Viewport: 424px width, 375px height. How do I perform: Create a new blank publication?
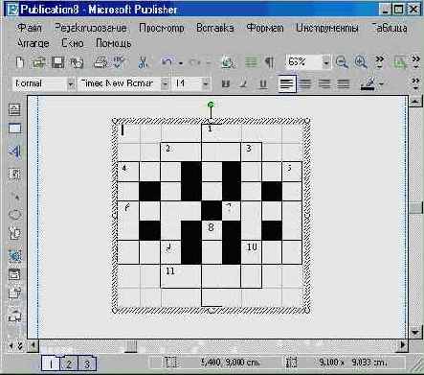click(x=20, y=62)
